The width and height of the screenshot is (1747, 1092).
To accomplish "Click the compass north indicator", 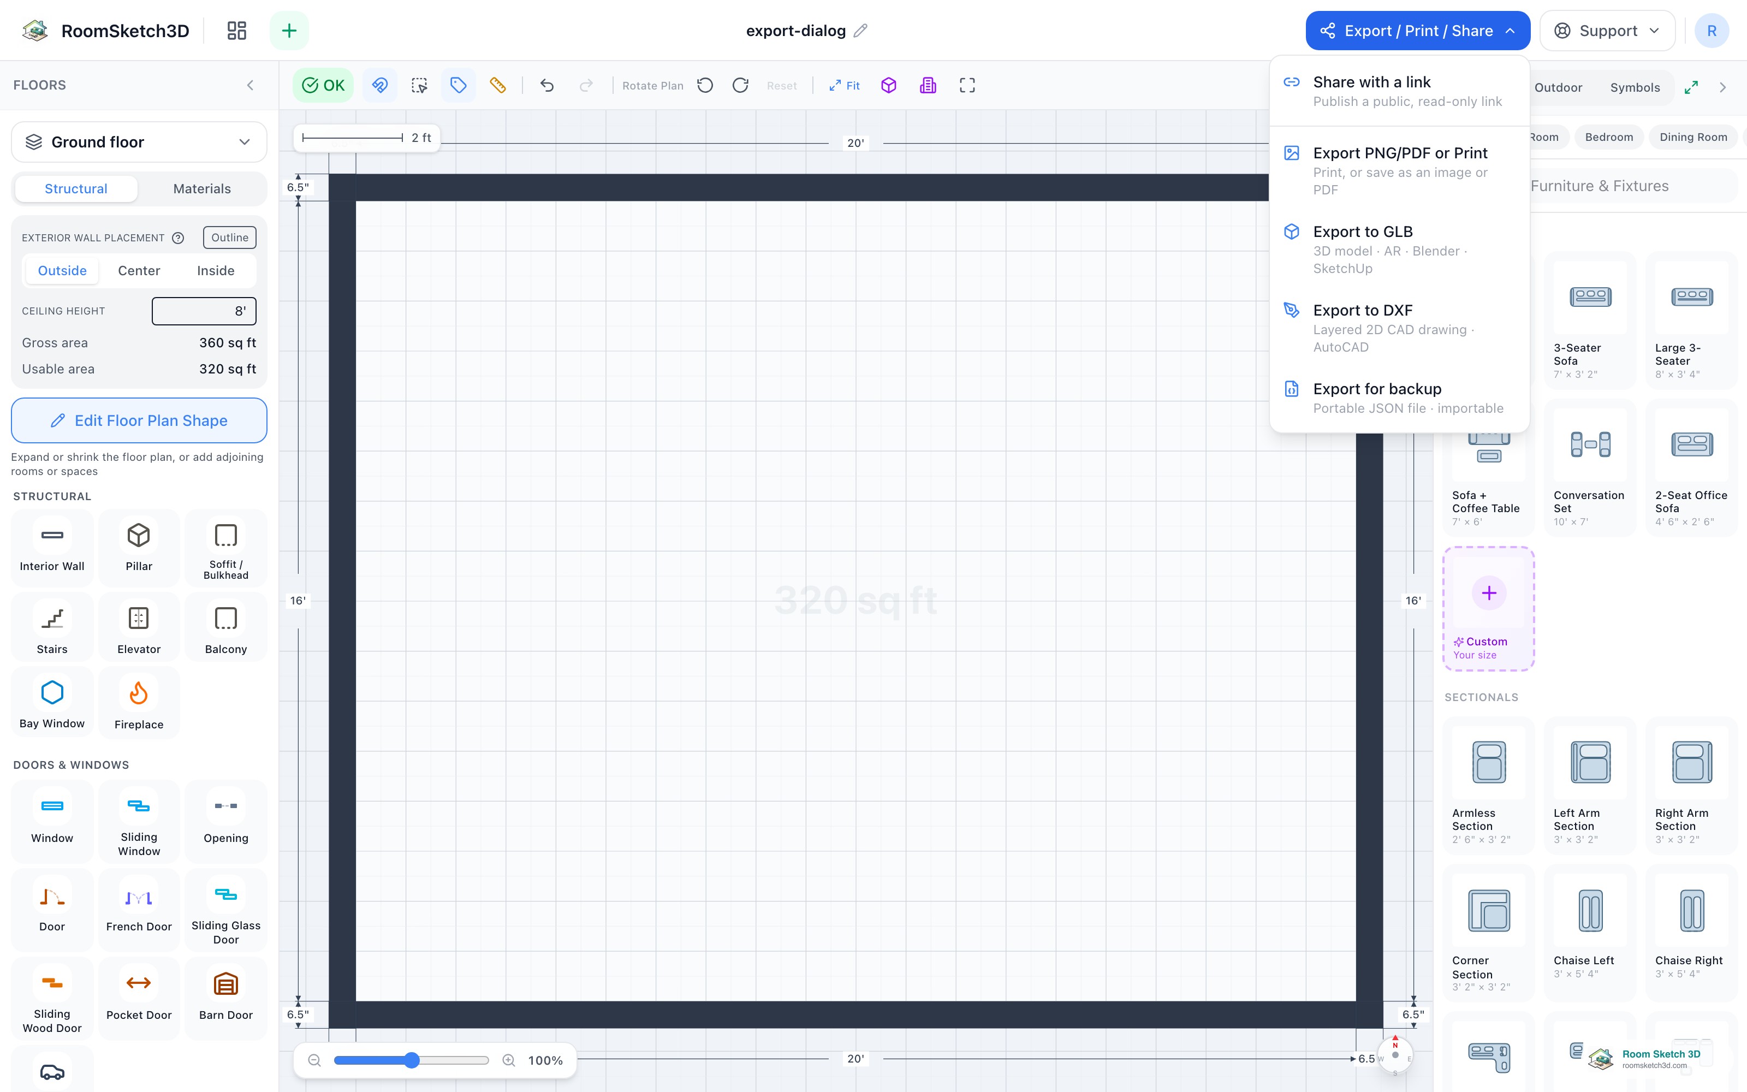I will [1395, 1054].
